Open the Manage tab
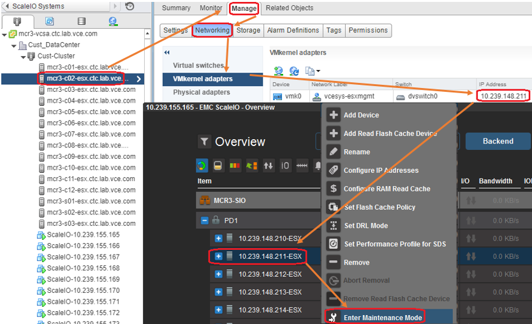This screenshot has height=324, width=532. 244,8
